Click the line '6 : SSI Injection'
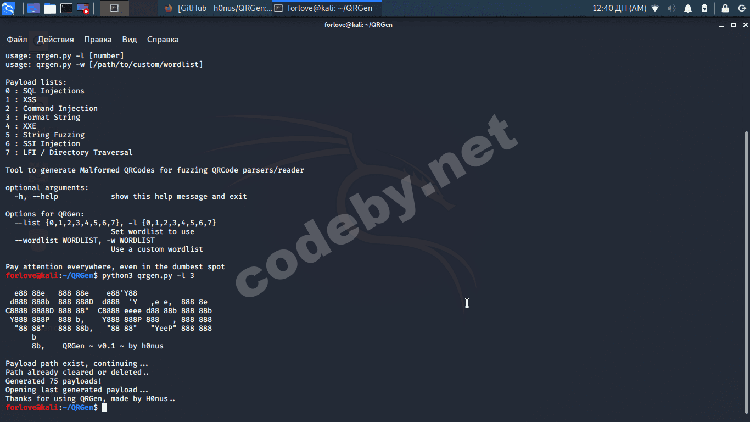Viewport: 750px width, 422px height. point(43,144)
